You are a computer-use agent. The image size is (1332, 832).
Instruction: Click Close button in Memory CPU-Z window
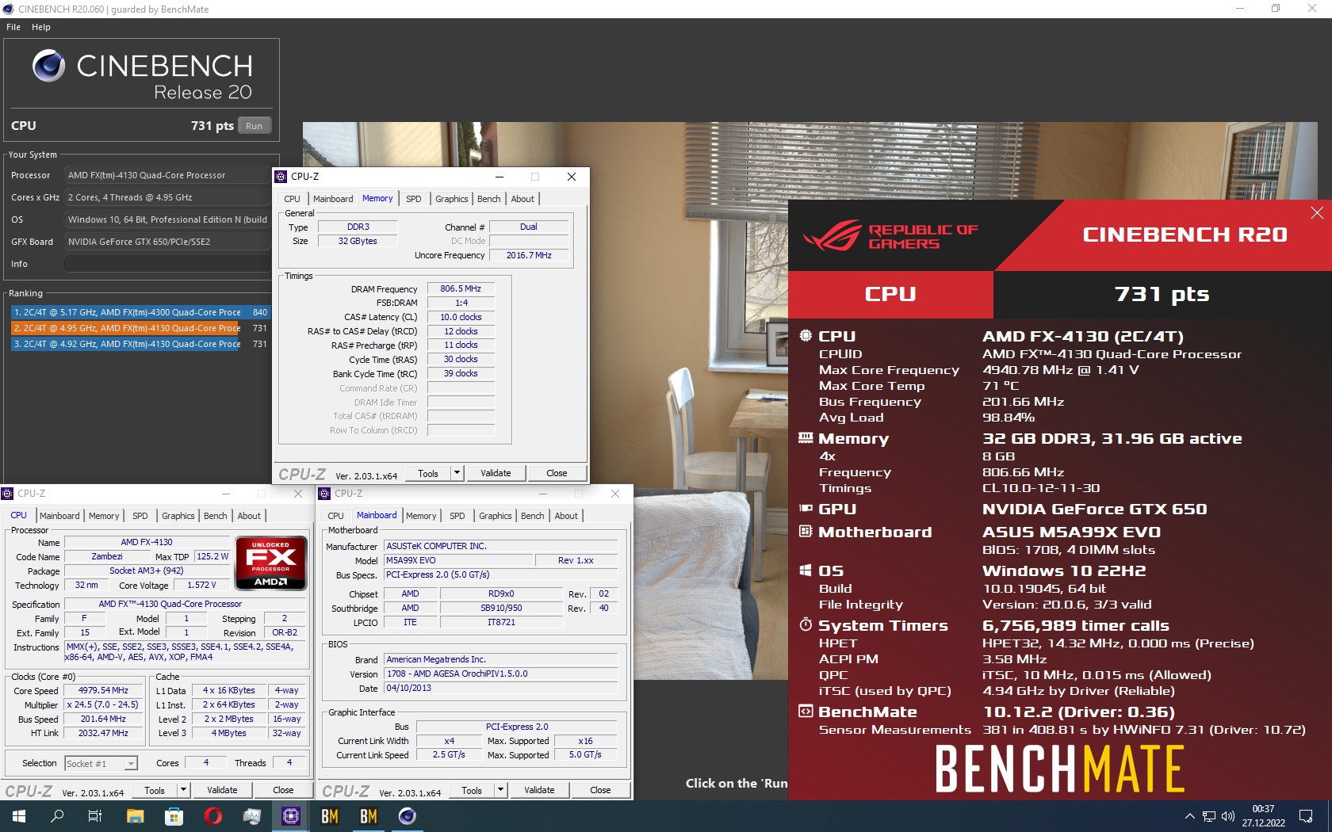pyautogui.click(x=557, y=473)
